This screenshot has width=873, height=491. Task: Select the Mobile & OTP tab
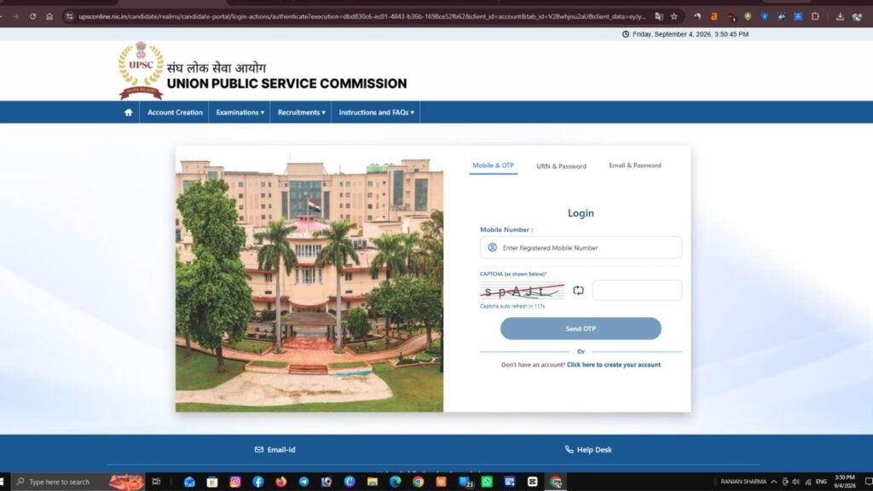[494, 165]
